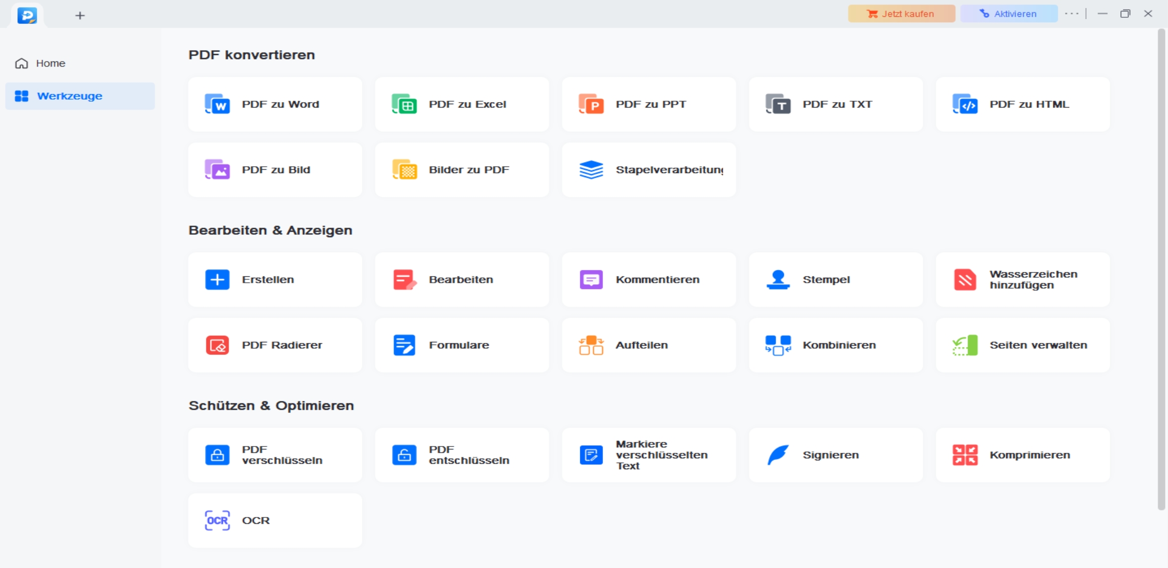
Task: Open the PDF Radierer eraser tool
Action: [x=275, y=345]
